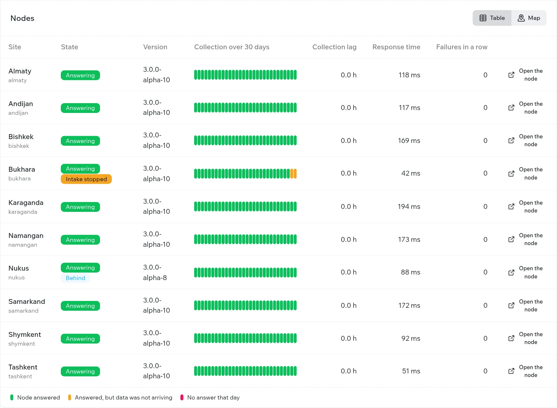Select the Karaganda site name
This screenshot has width=557, height=408.
(x=26, y=203)
